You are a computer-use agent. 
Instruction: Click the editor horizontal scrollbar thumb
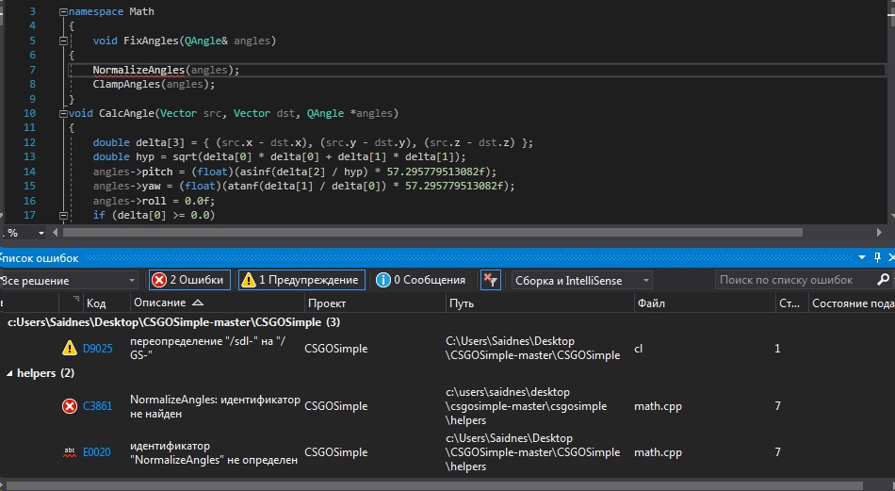pyautogui.click(x=432, y=233)
